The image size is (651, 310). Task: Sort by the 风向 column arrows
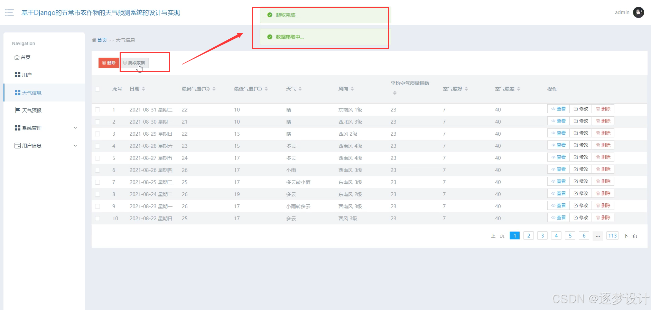click(352, 89)
